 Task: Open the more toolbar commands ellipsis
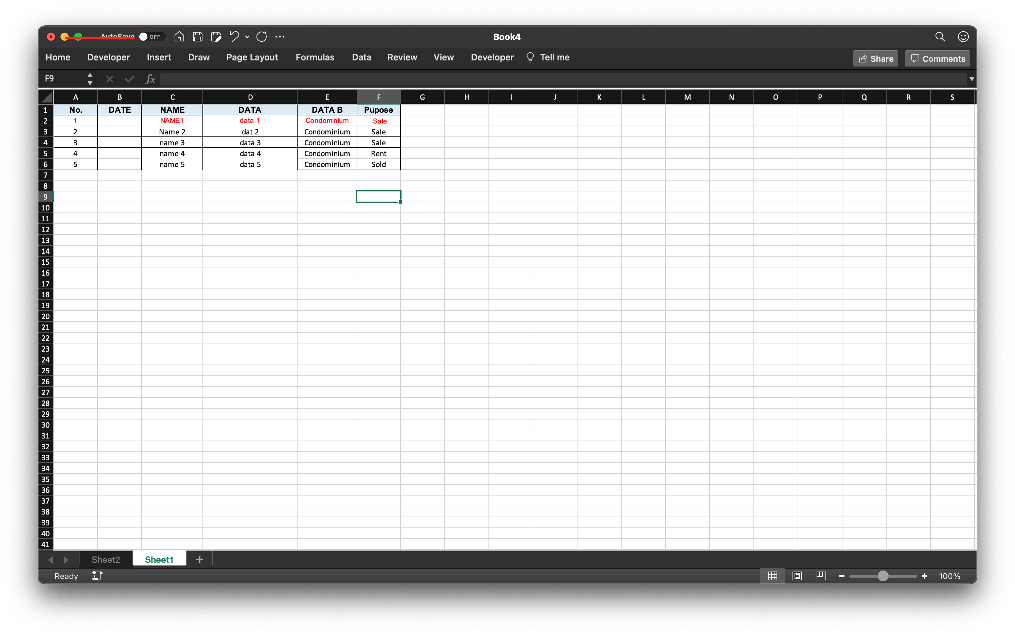coord(280,36)
